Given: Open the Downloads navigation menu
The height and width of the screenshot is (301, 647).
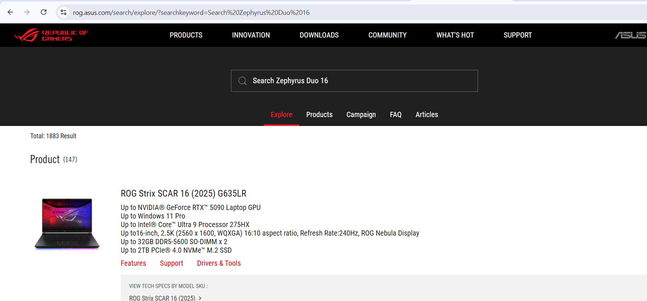Looking at the screenshot, I should tap(319, 35).
